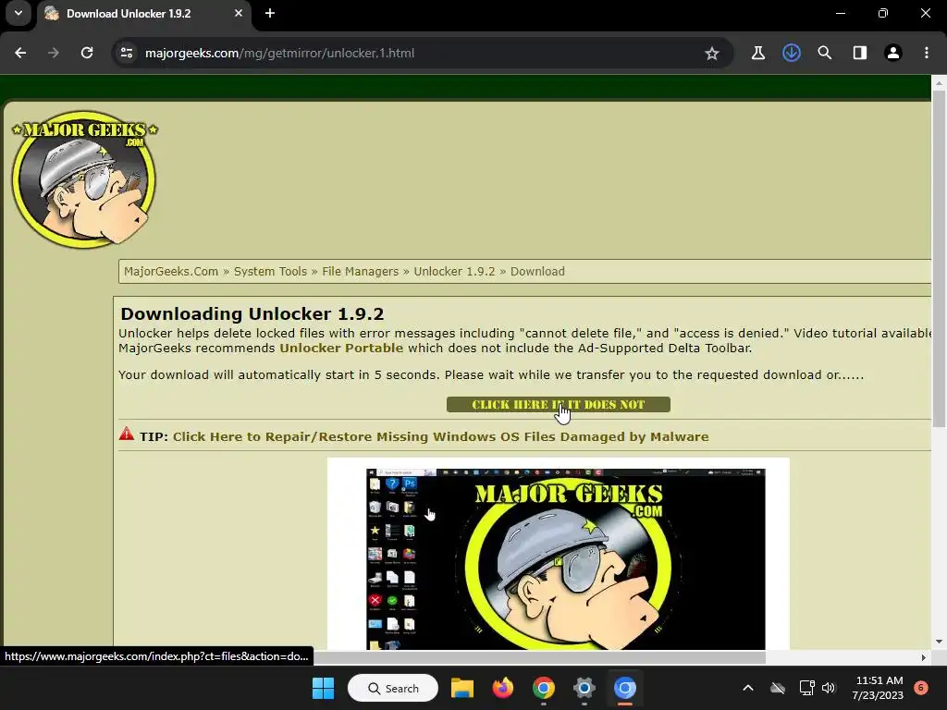Follow the Unlocker Portable link
Screen dimensions: 947x710
tap(341, 349)
